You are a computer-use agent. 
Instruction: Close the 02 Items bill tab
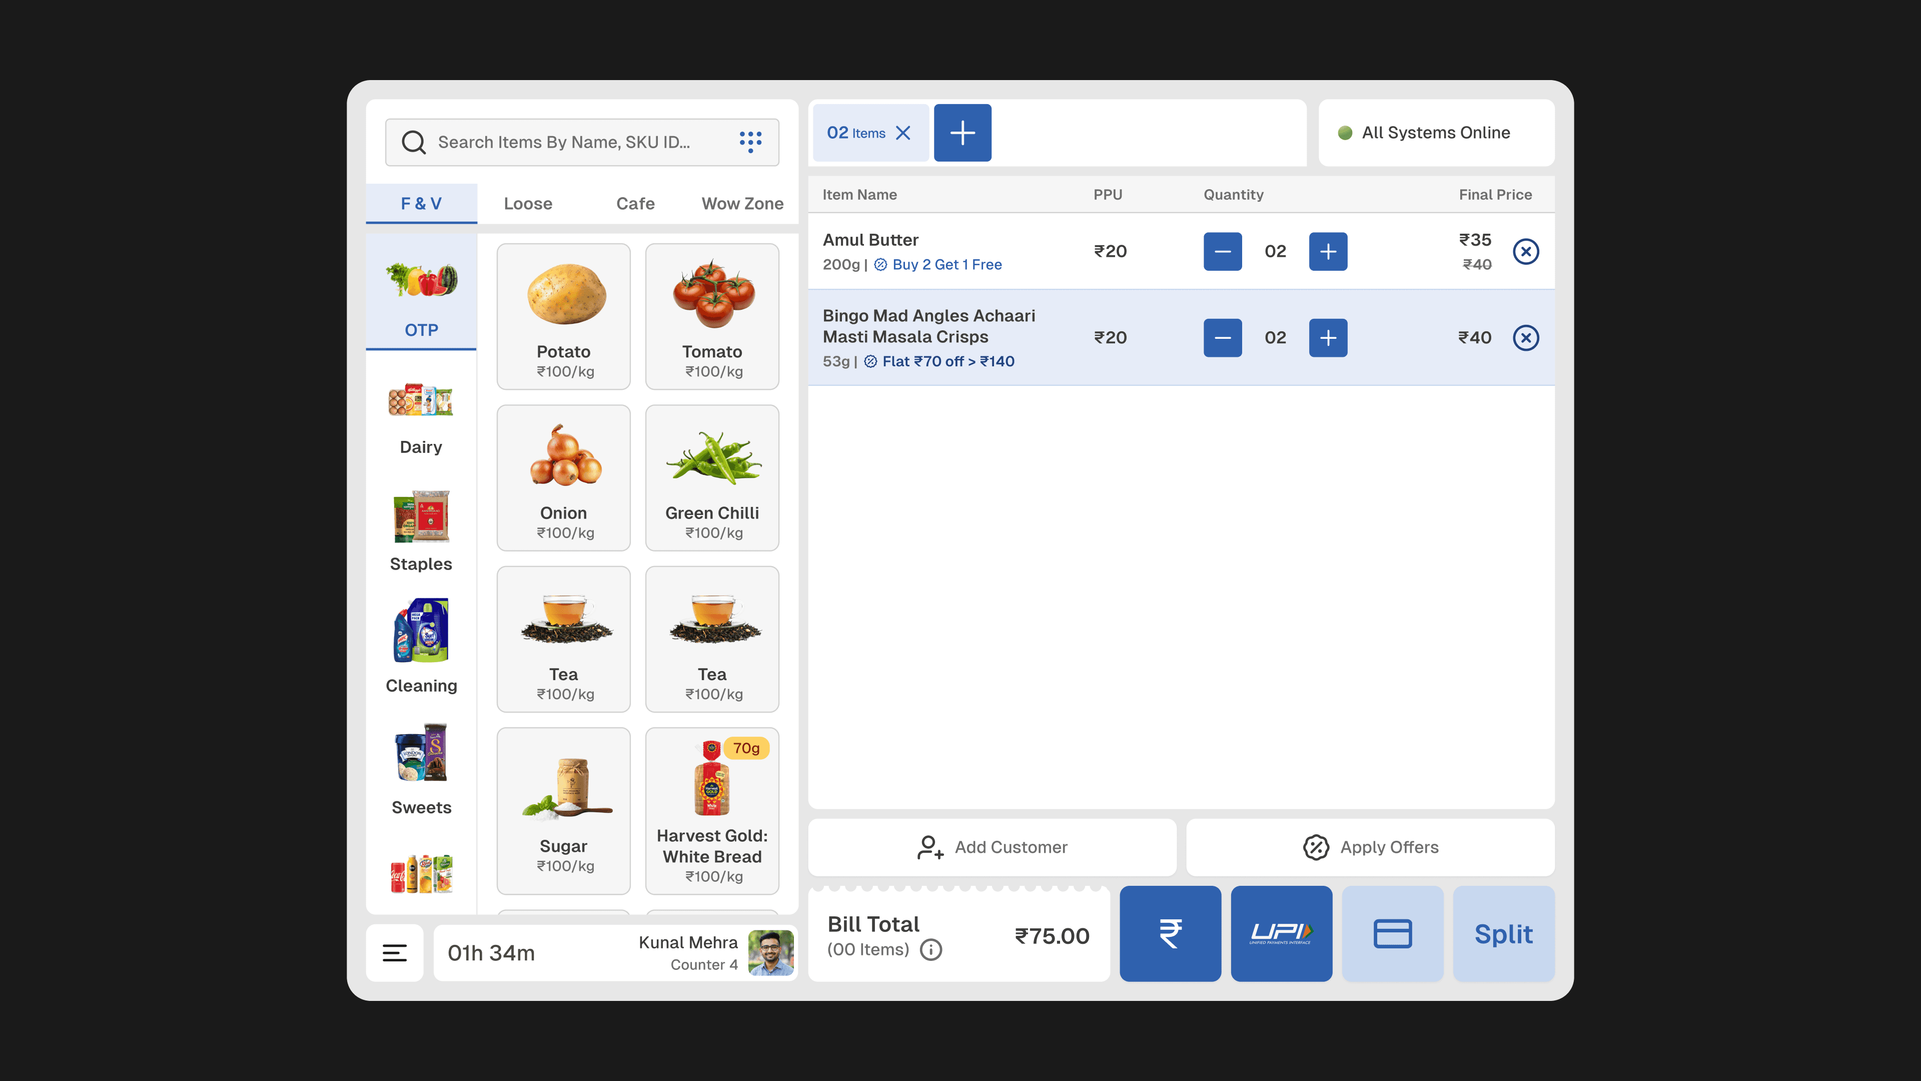tap(903, 133)
